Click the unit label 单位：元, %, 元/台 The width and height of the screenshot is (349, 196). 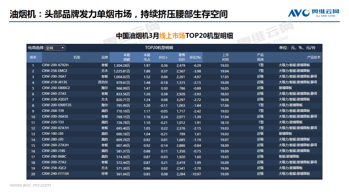tap(297, 48)
